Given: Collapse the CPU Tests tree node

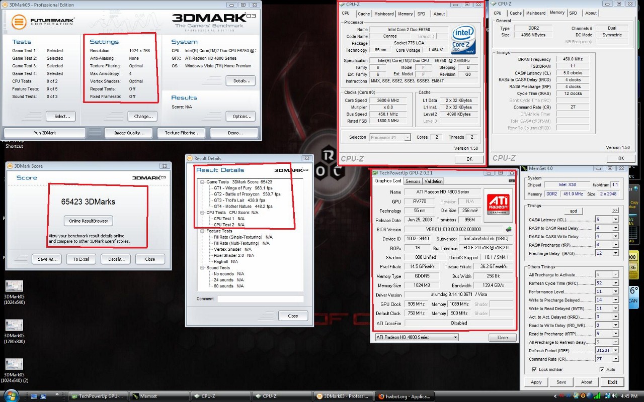Looking at the screenshot, I should (202, 213).
